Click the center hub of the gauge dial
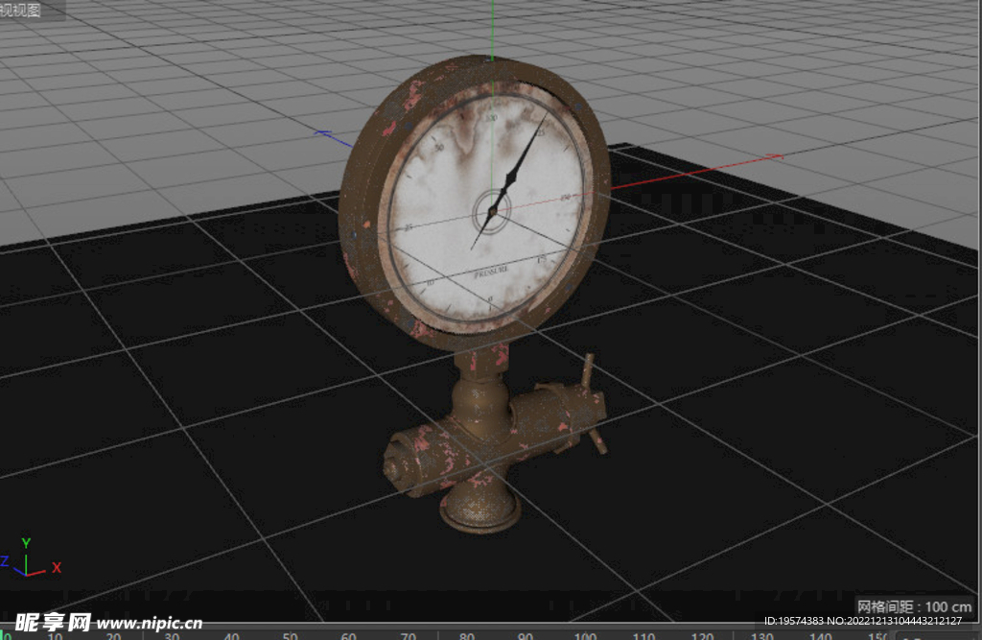982x640 pixels. point(492,206)
